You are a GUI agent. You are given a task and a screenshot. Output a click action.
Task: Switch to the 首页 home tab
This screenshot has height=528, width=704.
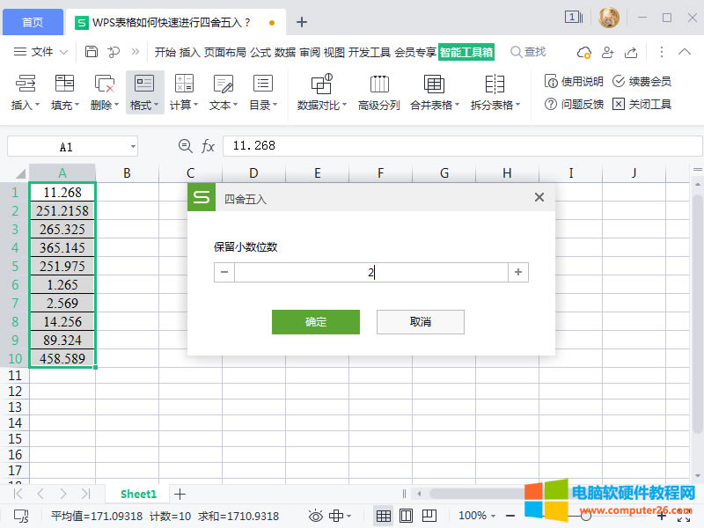[33, 22]
